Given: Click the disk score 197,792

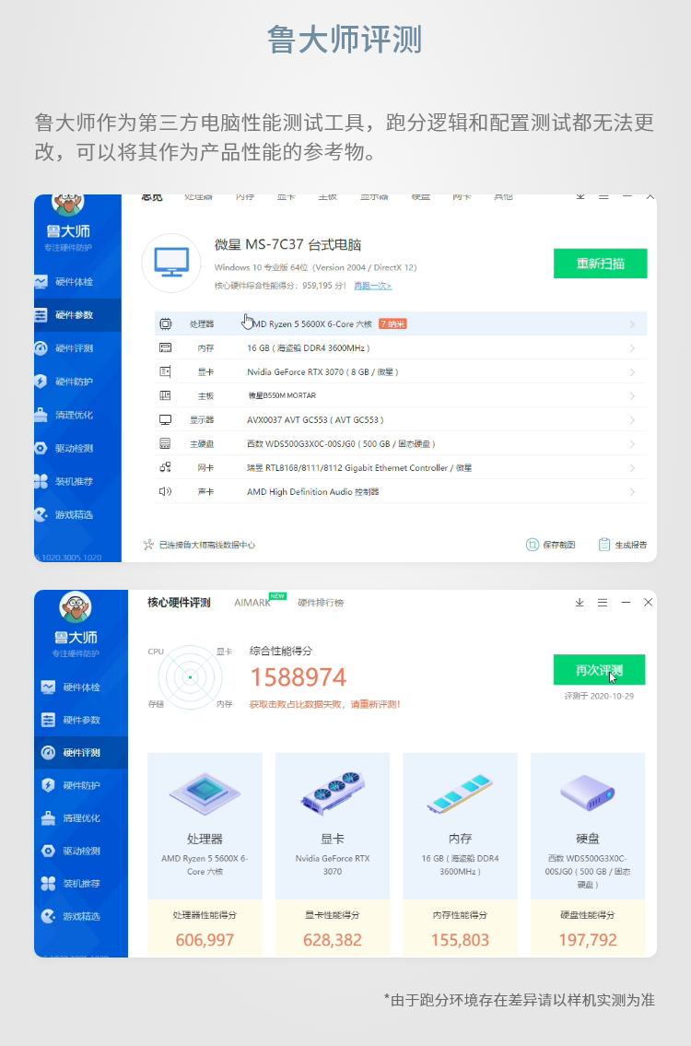Looking at the screenshot, I should [588, 940].
